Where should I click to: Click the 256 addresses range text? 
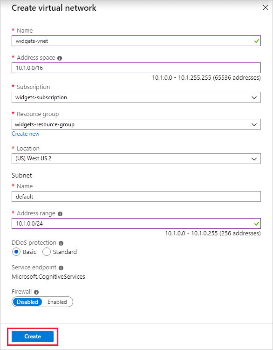[213, 233]
